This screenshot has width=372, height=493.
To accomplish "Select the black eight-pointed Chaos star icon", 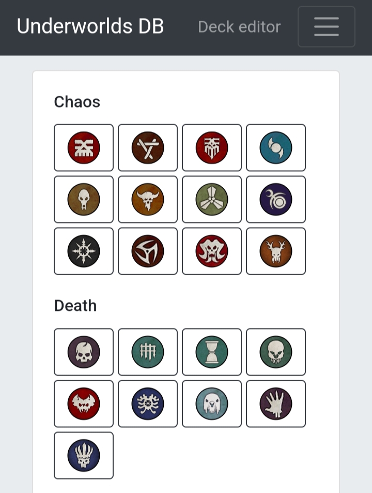I will [84, 251].
